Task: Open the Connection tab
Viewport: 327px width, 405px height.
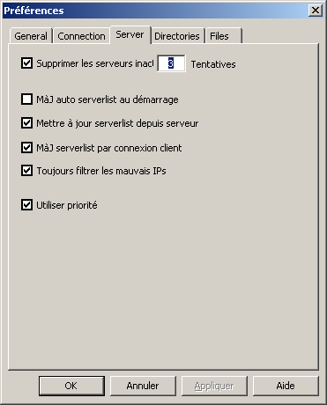Action: (81, 36)
